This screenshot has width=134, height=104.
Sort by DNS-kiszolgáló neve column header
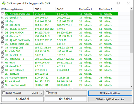point(17,9)
